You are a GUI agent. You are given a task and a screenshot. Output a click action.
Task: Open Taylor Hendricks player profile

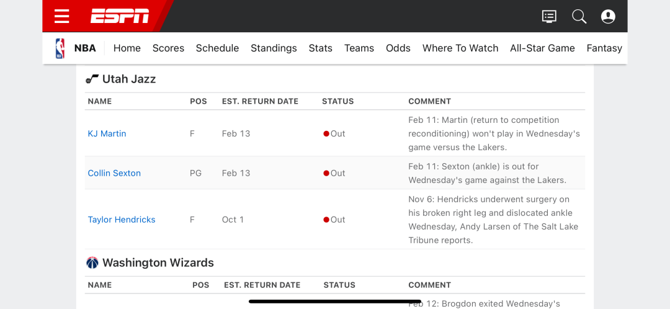point(122,220)
